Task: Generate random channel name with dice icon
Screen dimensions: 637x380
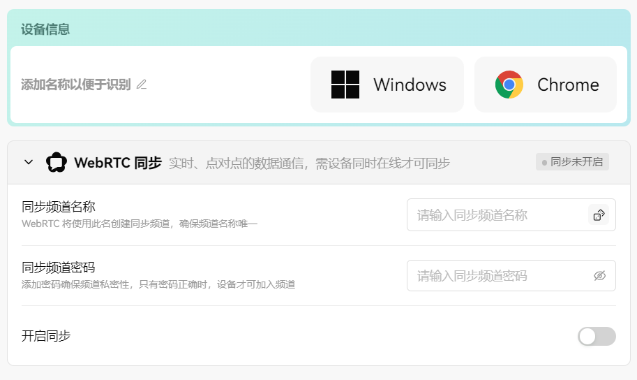Action: click(x=599, y=215)
